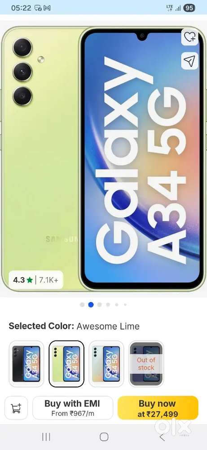Tap the battery indicator showing 95
The height and width of the screenshot is (450, 207).
[189, 8]
